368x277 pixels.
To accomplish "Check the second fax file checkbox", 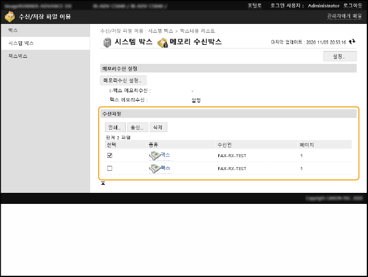I will click(110, 168).
